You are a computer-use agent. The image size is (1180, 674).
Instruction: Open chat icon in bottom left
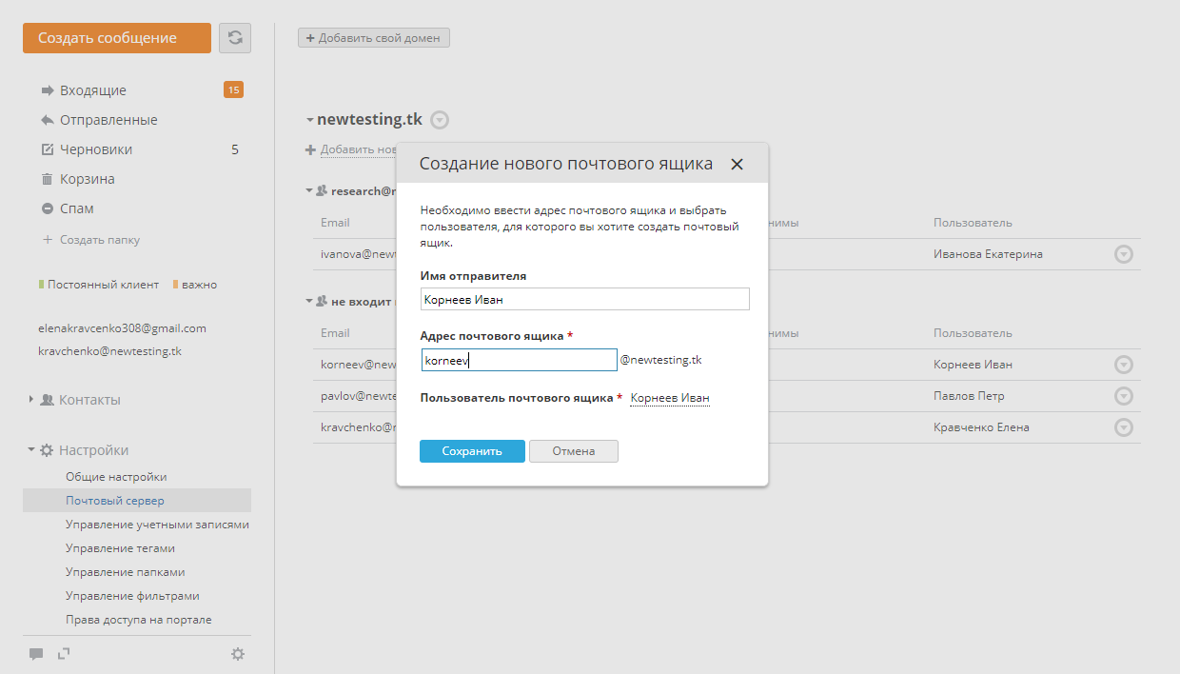click(36, 654)
